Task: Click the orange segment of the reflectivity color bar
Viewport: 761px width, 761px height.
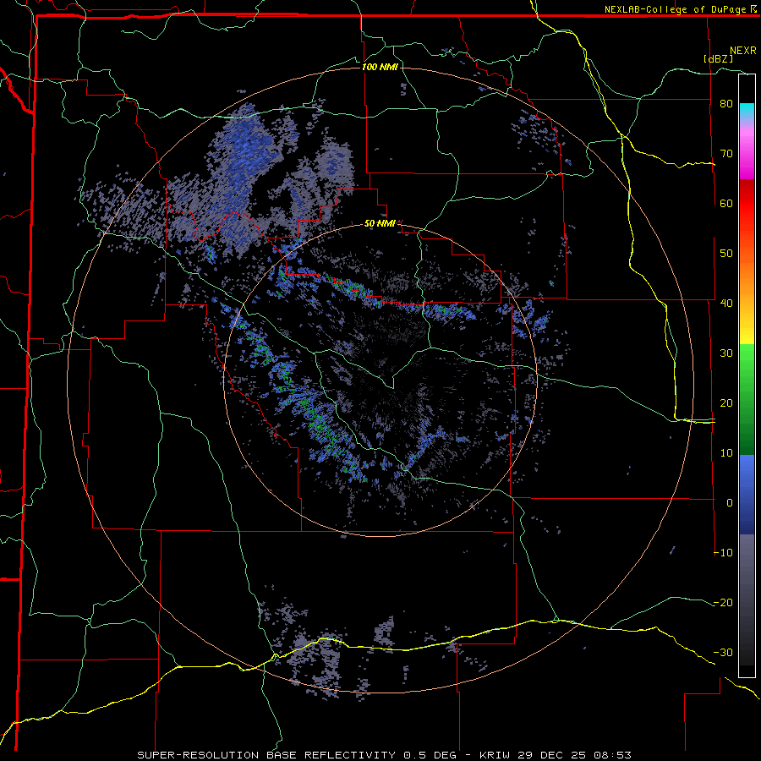Action: coord(747,271)
